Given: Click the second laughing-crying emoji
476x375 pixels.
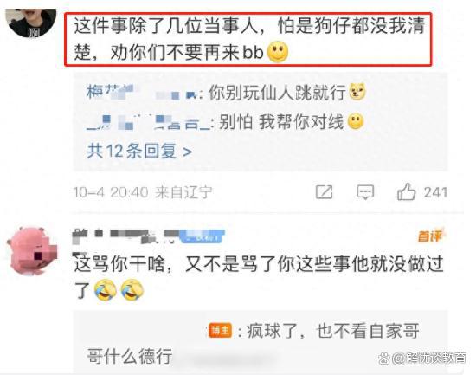Looking at the screenshot, I should tap(132, 289).
